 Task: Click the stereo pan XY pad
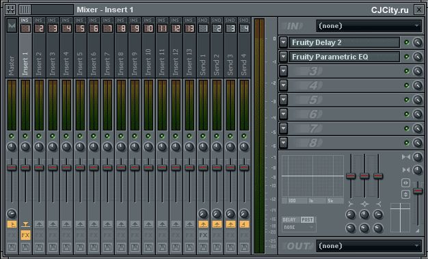(400, 217)
